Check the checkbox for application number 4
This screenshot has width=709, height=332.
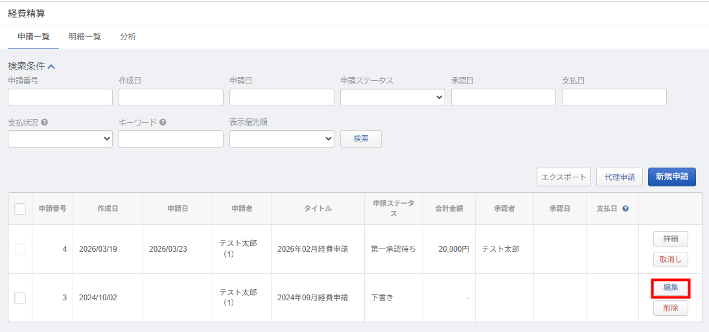tap(20, 249)
